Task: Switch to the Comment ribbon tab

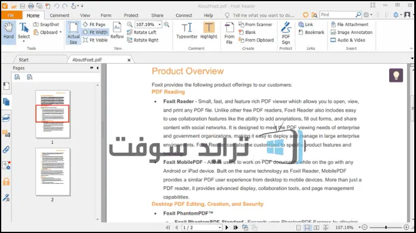Action: [60, 15]
